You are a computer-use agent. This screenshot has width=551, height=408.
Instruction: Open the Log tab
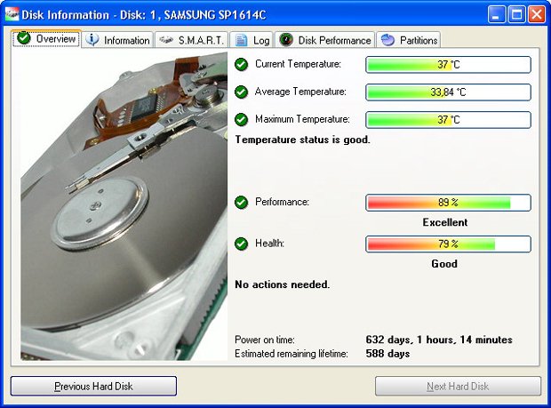(x=252, y=40)
